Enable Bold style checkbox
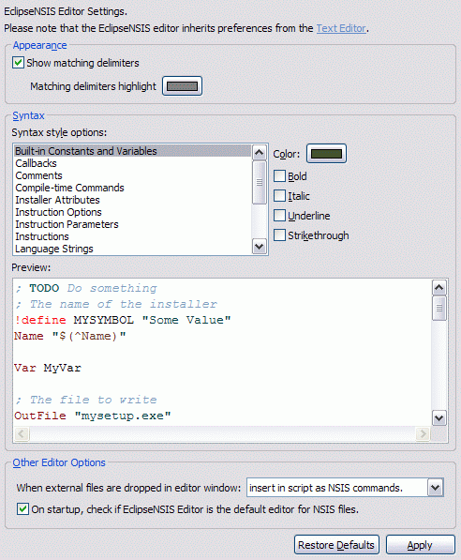Viewport: 461px width, 560px height. click(x=280, y=176)
